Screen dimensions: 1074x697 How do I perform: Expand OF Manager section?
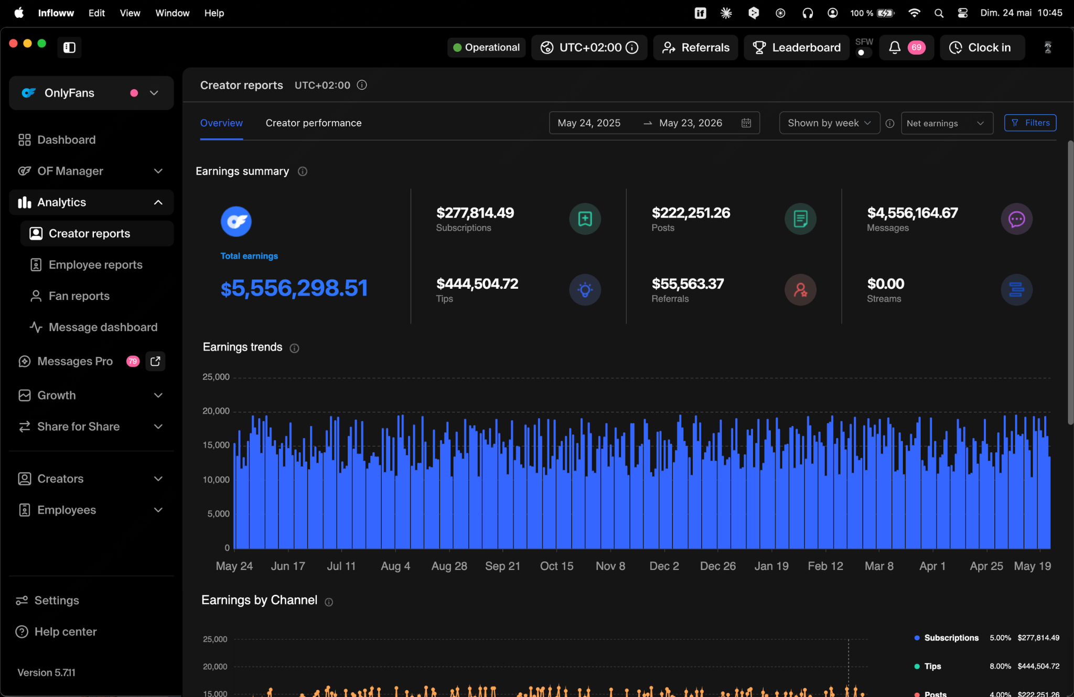(91, 171)
